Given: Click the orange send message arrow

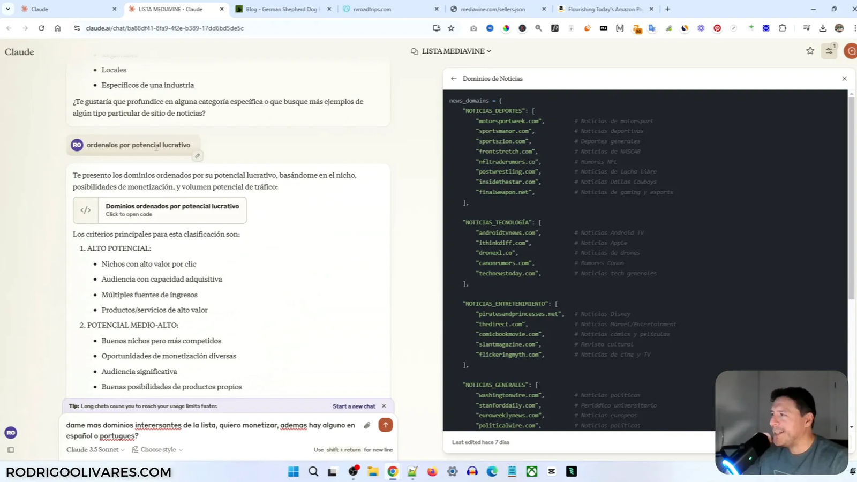Looking at the screenshot, I should (x=385, y=425).
